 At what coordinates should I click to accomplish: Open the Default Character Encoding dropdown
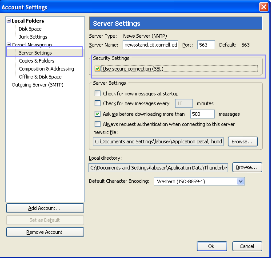[x=240, y=181]
